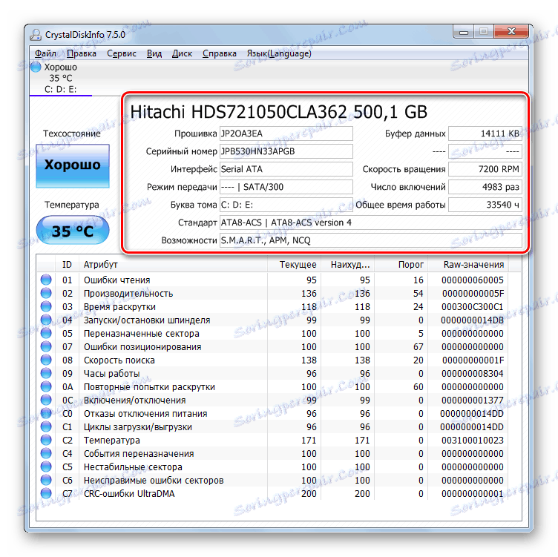Select the Производительность attribute name

[x=128, y=294]
